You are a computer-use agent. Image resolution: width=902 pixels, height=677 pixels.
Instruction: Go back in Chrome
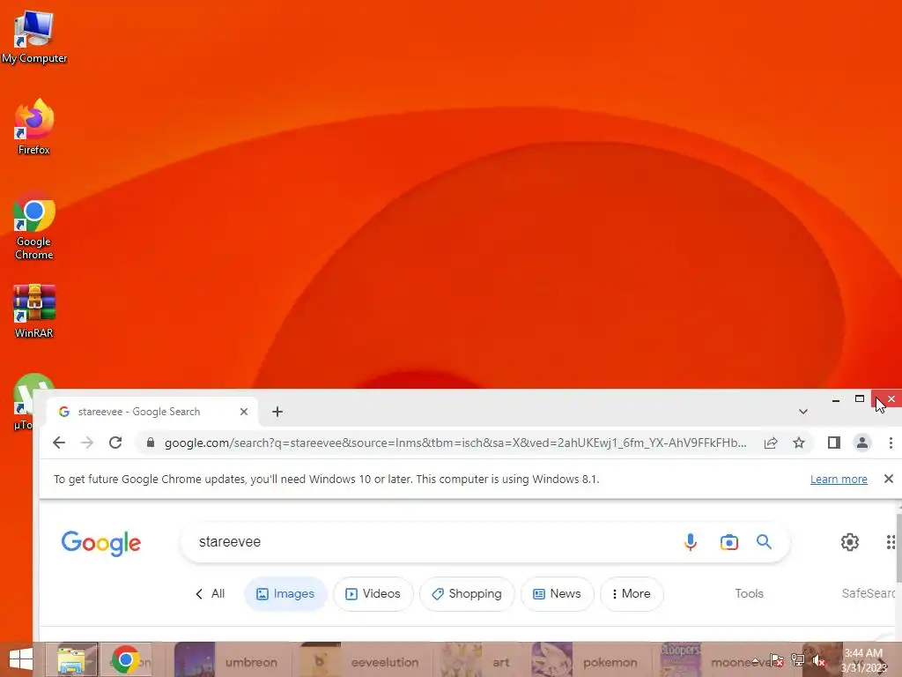59,443
